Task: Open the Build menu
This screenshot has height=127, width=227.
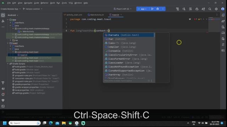Action: pos(52,3)
